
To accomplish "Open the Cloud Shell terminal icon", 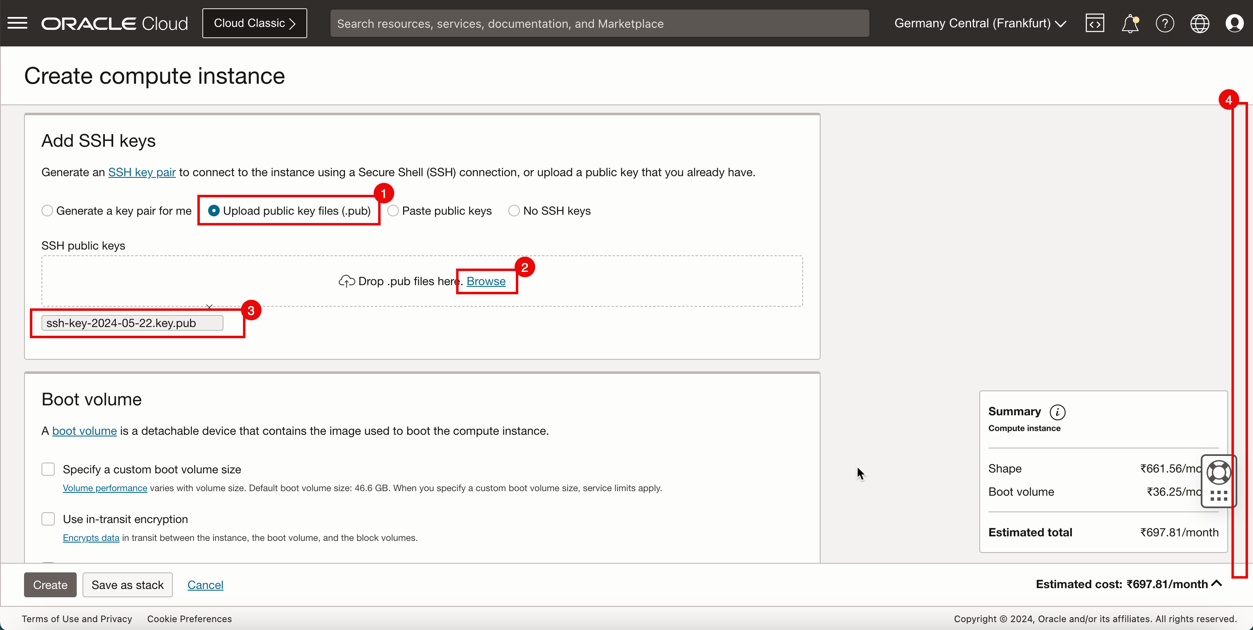I will coord(1095,23).
